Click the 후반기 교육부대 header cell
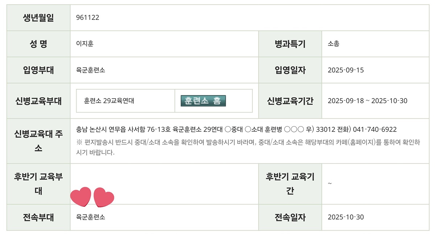The height and width of the screenshot is (236, 435). click(38, 184)
